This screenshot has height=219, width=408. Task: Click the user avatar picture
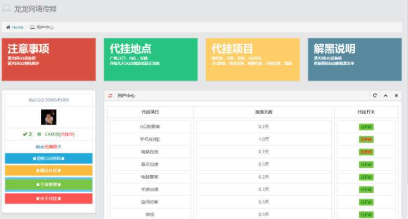[x=48, y=117]
